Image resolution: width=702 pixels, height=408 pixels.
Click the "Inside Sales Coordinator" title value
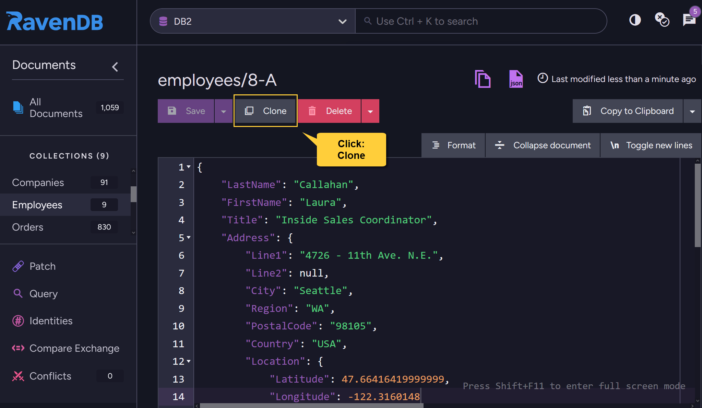coord(354,220)
